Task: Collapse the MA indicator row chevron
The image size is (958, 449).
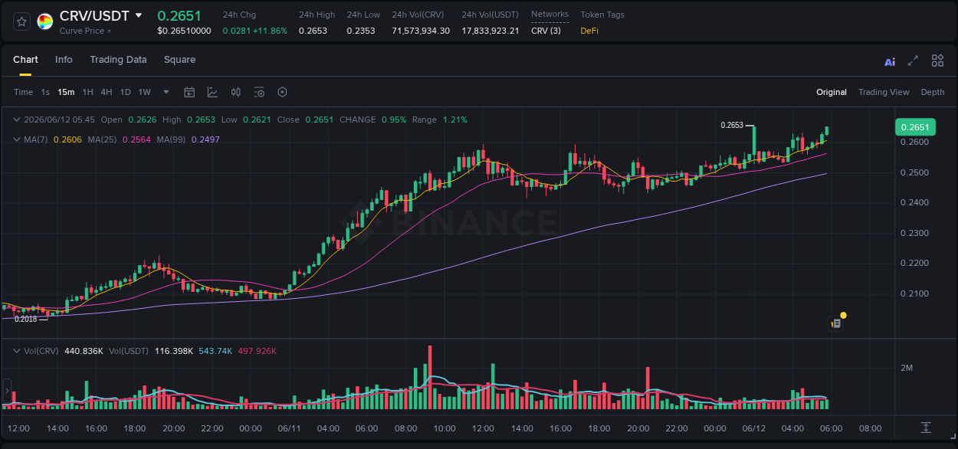Action: (x=17, y=139)
